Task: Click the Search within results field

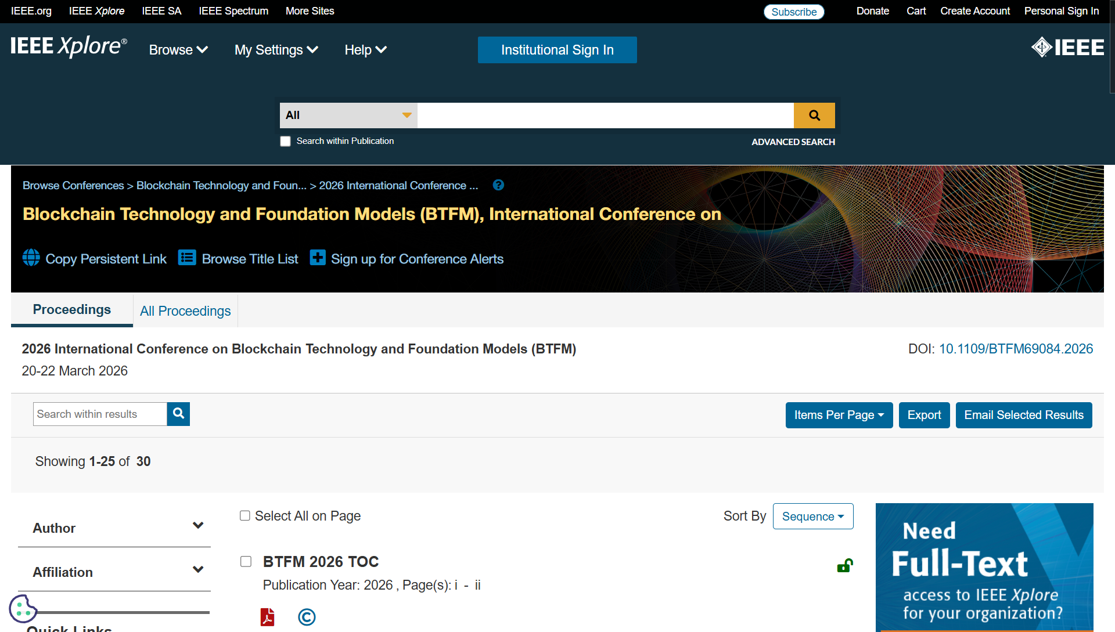Action: pos(100,414)
